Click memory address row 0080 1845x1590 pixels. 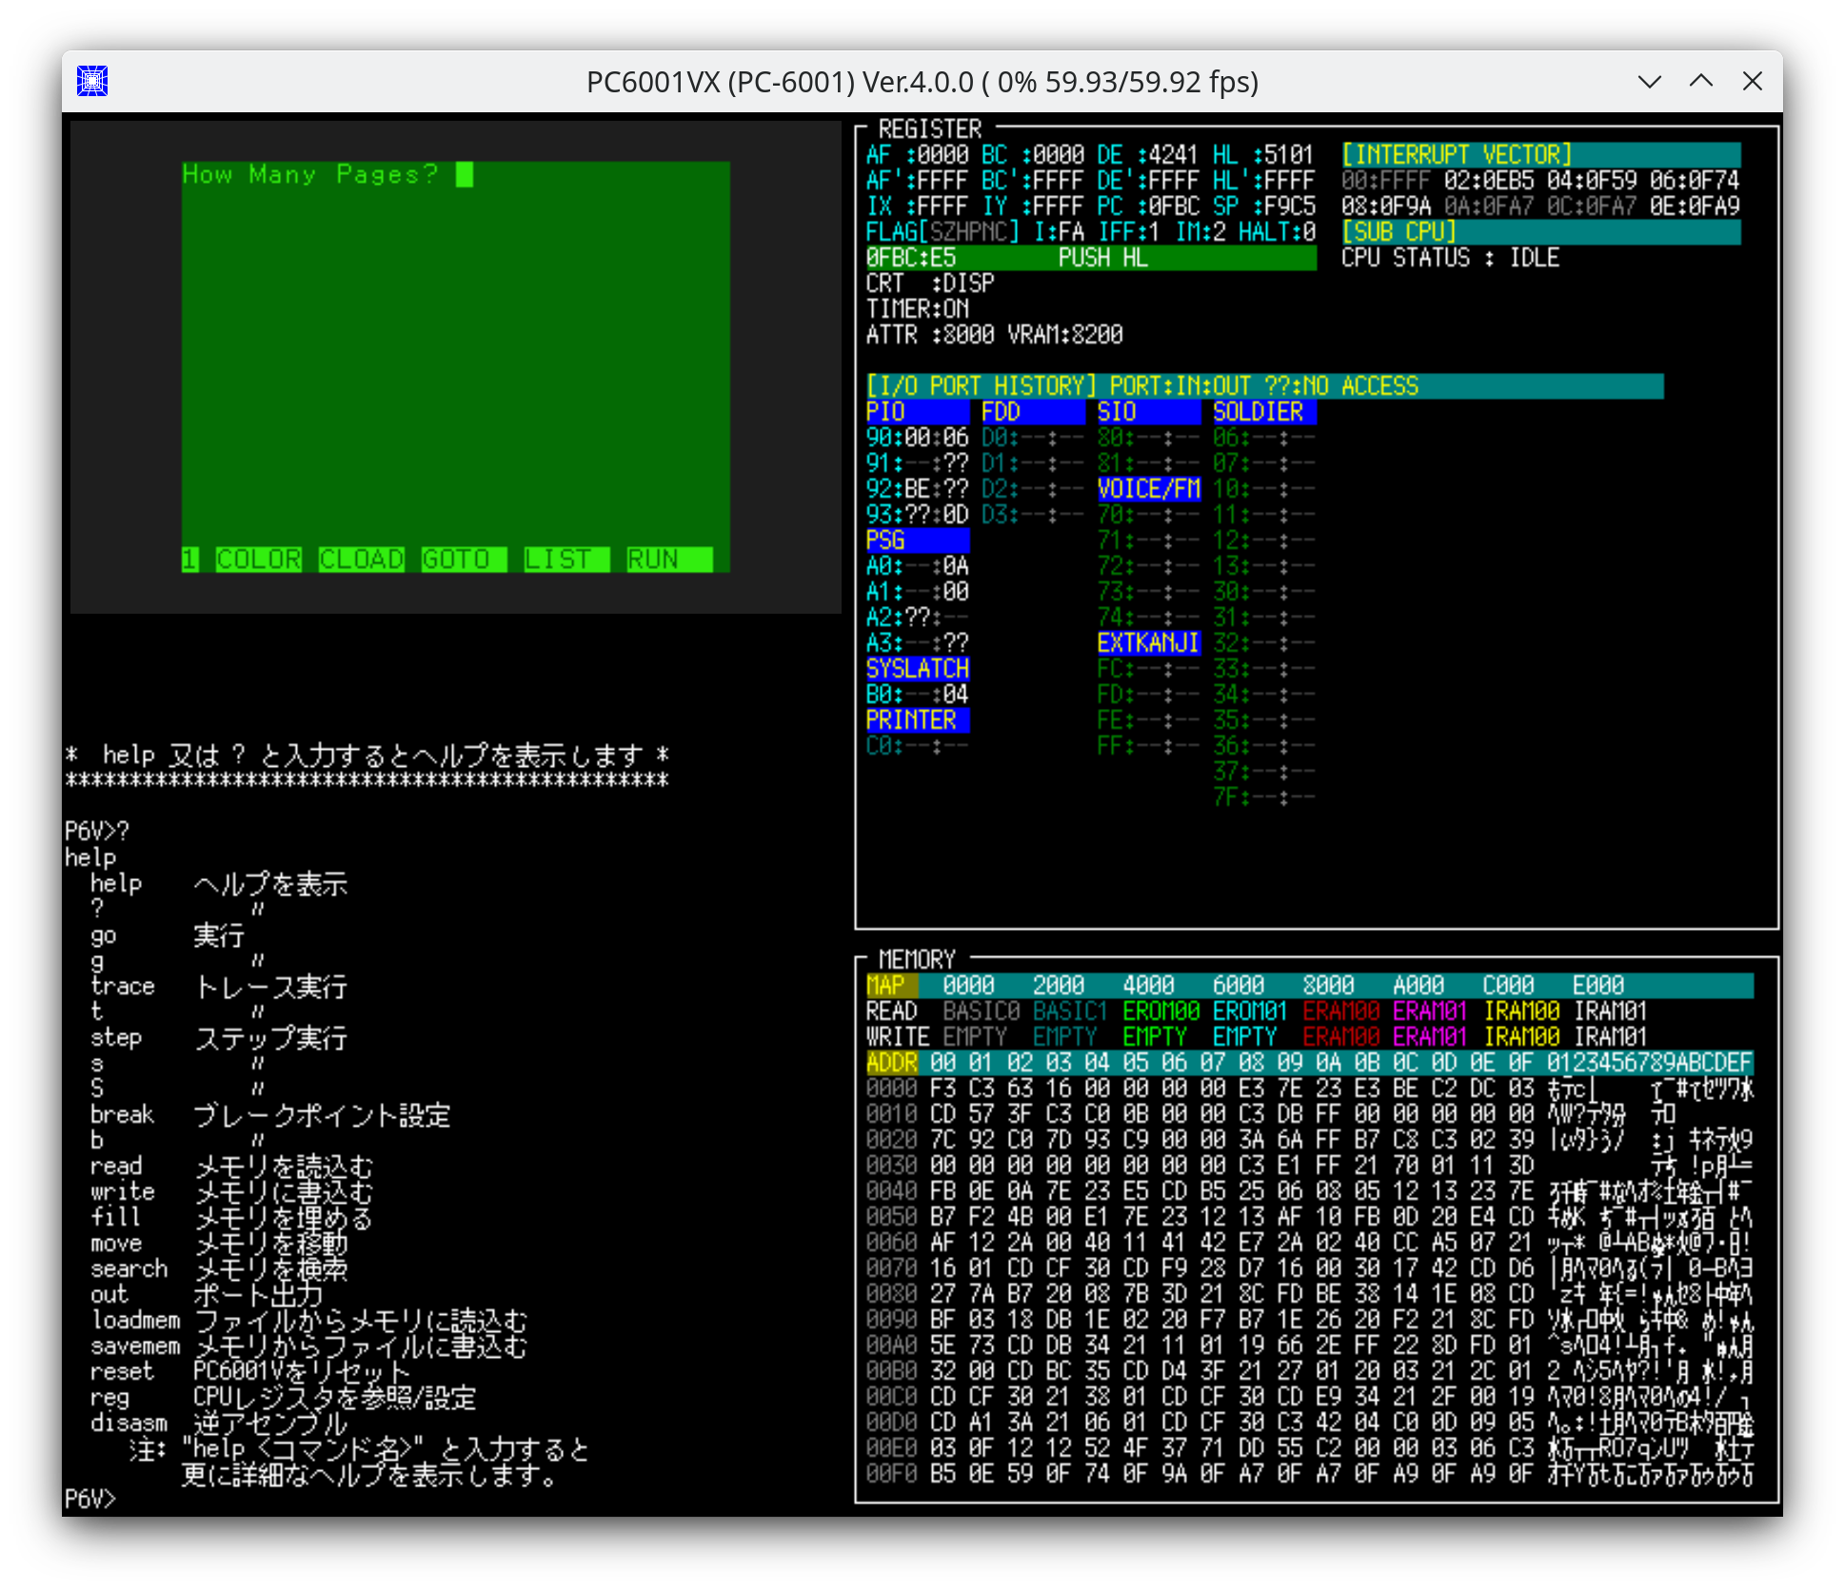[x=1309, y=1293]
